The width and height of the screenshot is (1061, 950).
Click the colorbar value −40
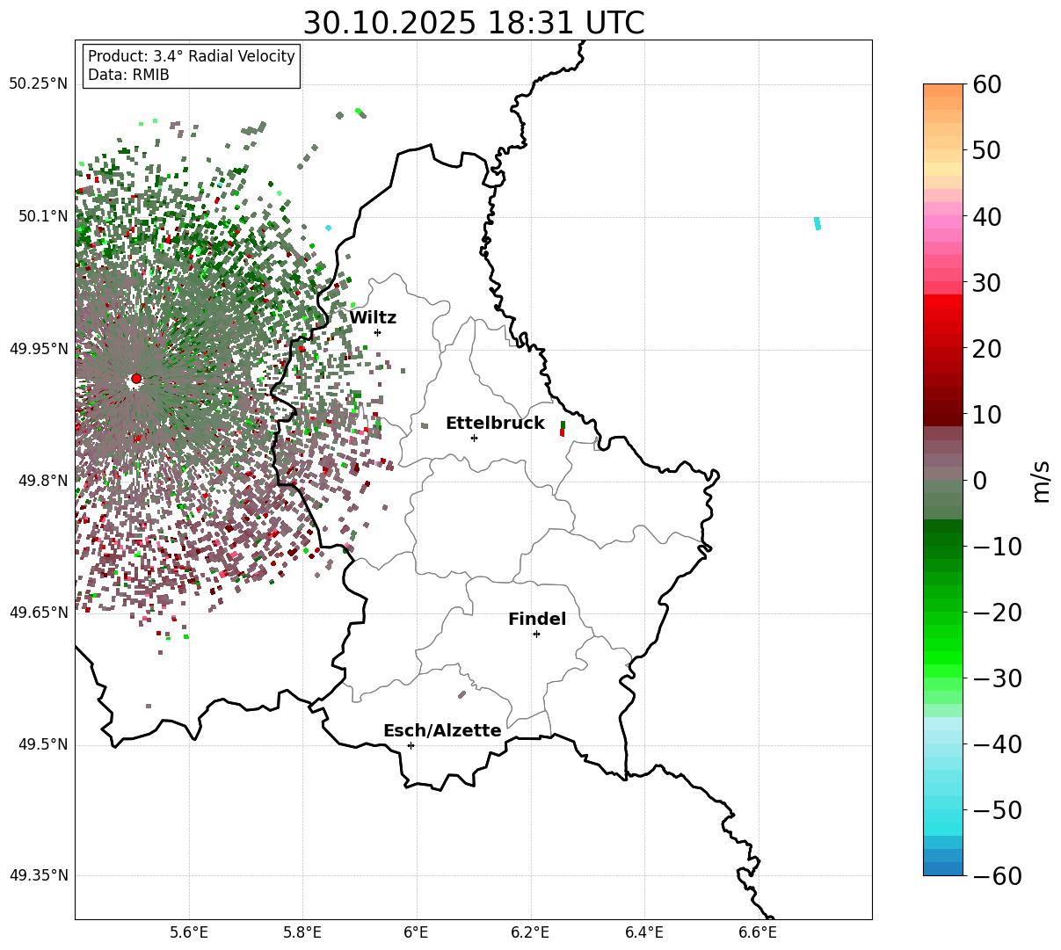coord(997,744)
